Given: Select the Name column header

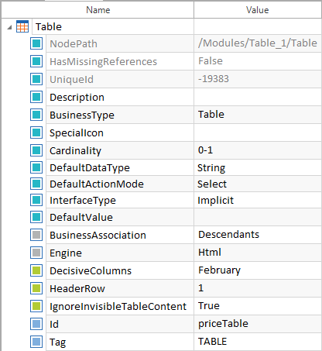Looking at the screenshot, I should pyautogui.click(x=98, y=10).
